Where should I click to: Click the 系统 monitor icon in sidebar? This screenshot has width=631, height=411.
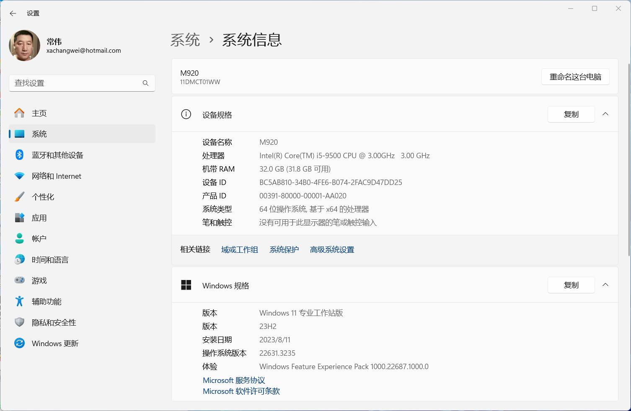(x=19, y=134)
